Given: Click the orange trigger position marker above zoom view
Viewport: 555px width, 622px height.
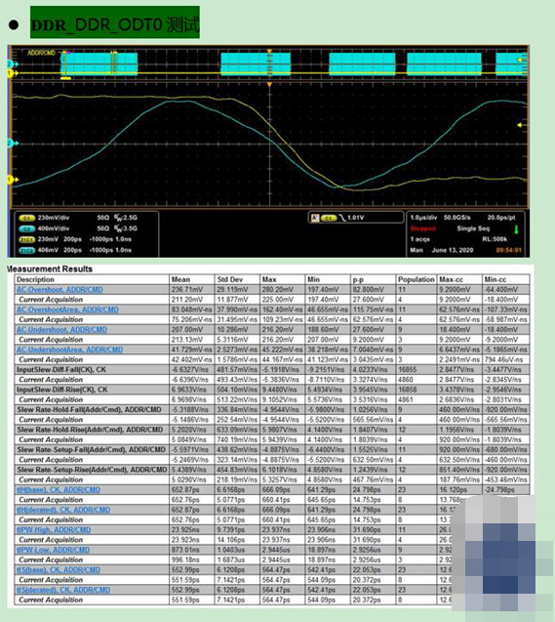Looking at the screenshot, I should pos(269,85).
